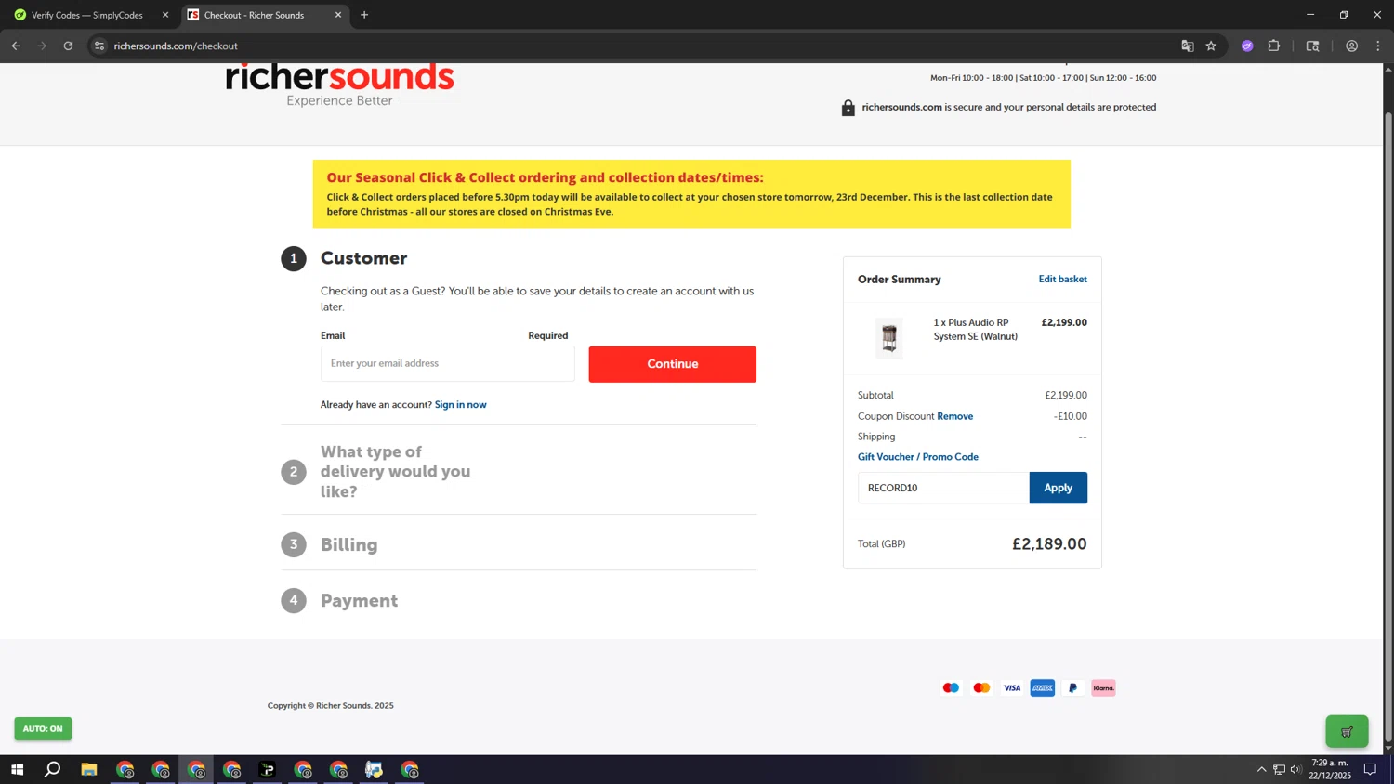Screen dimensions: 1394x784
Task: Open the Extensions puzzle icon
Action: tap(1274, 46)
